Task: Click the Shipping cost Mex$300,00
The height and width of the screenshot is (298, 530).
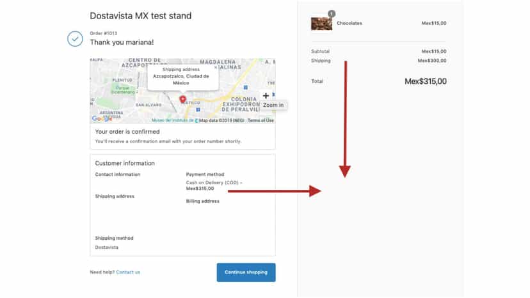Action: (432, 61)
